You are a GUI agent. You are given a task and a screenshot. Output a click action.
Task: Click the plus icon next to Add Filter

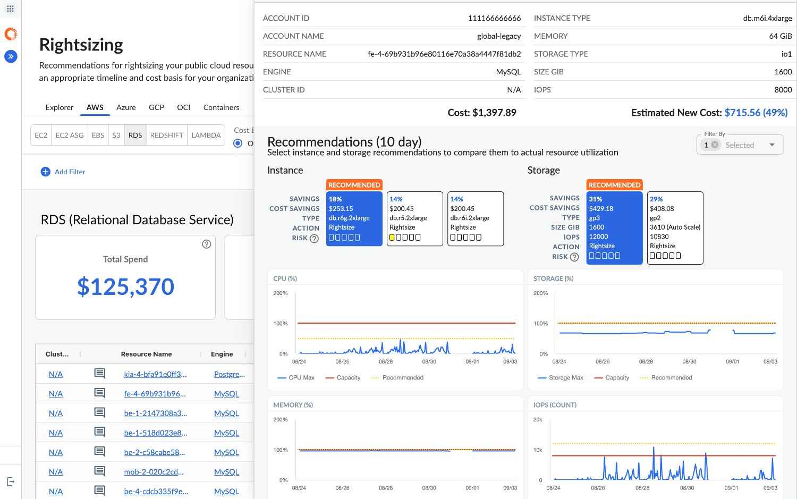click(46, 172)
